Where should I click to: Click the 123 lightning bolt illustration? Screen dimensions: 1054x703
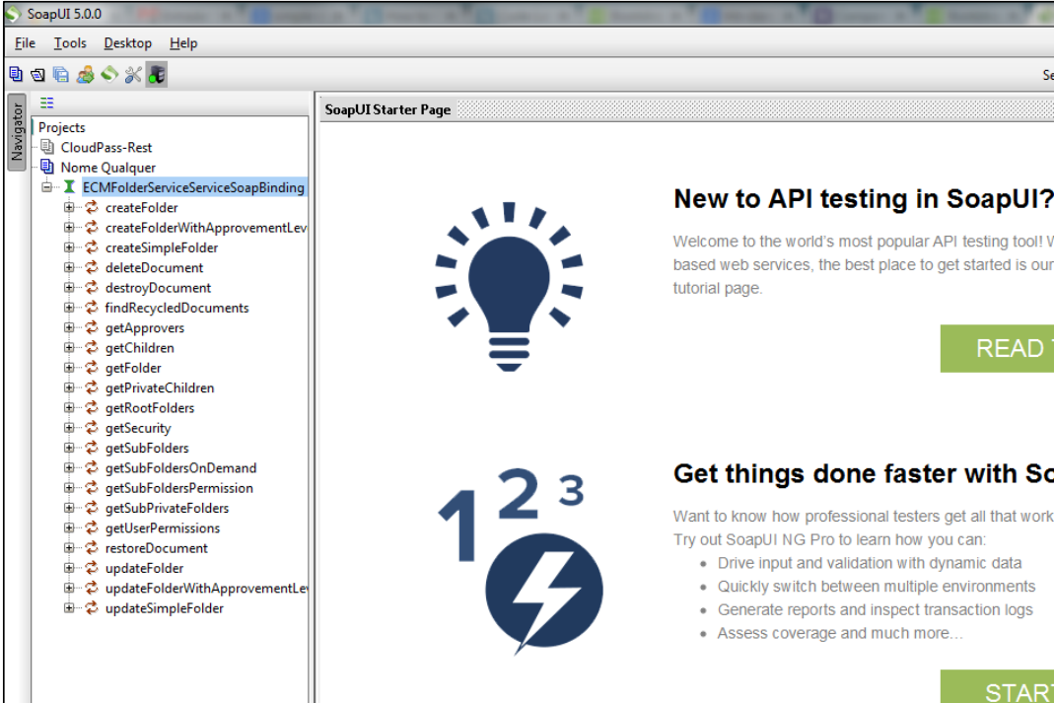[520, 560]
